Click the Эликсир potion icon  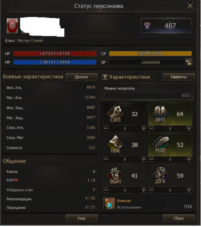(109, 204)
